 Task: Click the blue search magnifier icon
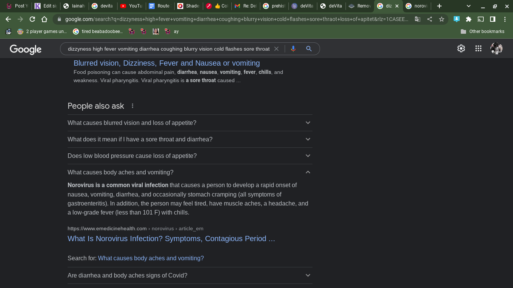pos(309,49)
